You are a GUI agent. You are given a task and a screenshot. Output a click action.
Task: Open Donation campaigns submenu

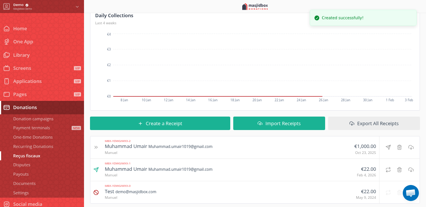[33, 119]
